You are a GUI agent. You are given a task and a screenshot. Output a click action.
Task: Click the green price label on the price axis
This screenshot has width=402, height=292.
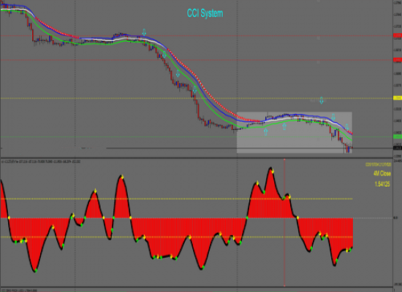(x=398, y=137)
